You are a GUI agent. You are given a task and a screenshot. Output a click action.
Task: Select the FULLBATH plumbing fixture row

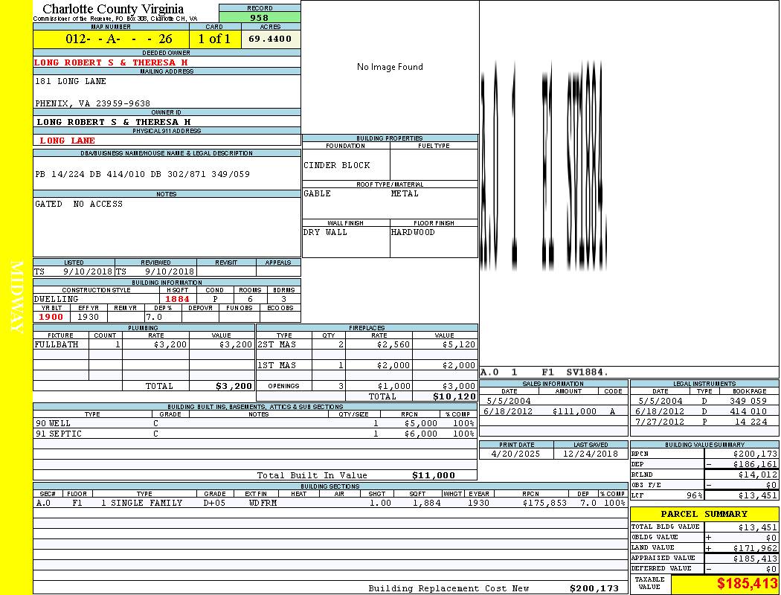[x=144, y=344]
